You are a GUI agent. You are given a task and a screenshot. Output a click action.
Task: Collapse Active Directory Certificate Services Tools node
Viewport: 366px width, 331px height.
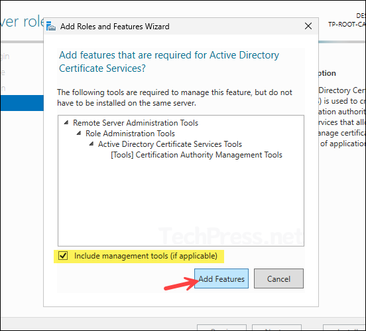pyautogui.click(x=91, y=144)
